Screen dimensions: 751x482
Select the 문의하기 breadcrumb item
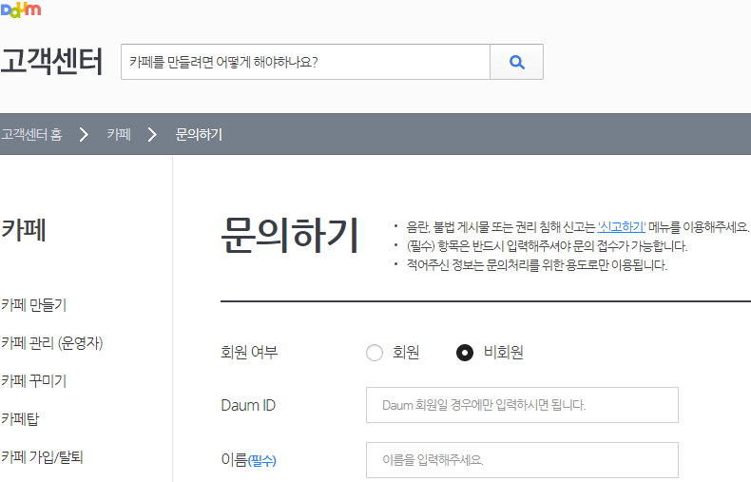199,135
